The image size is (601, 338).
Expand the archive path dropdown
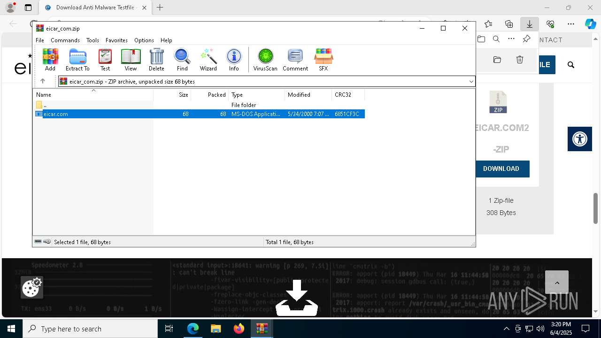[x=471, y=81]
